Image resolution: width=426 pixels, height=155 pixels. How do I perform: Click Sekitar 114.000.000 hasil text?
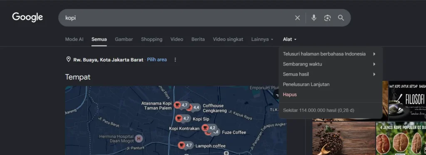[x=319, y=110]
